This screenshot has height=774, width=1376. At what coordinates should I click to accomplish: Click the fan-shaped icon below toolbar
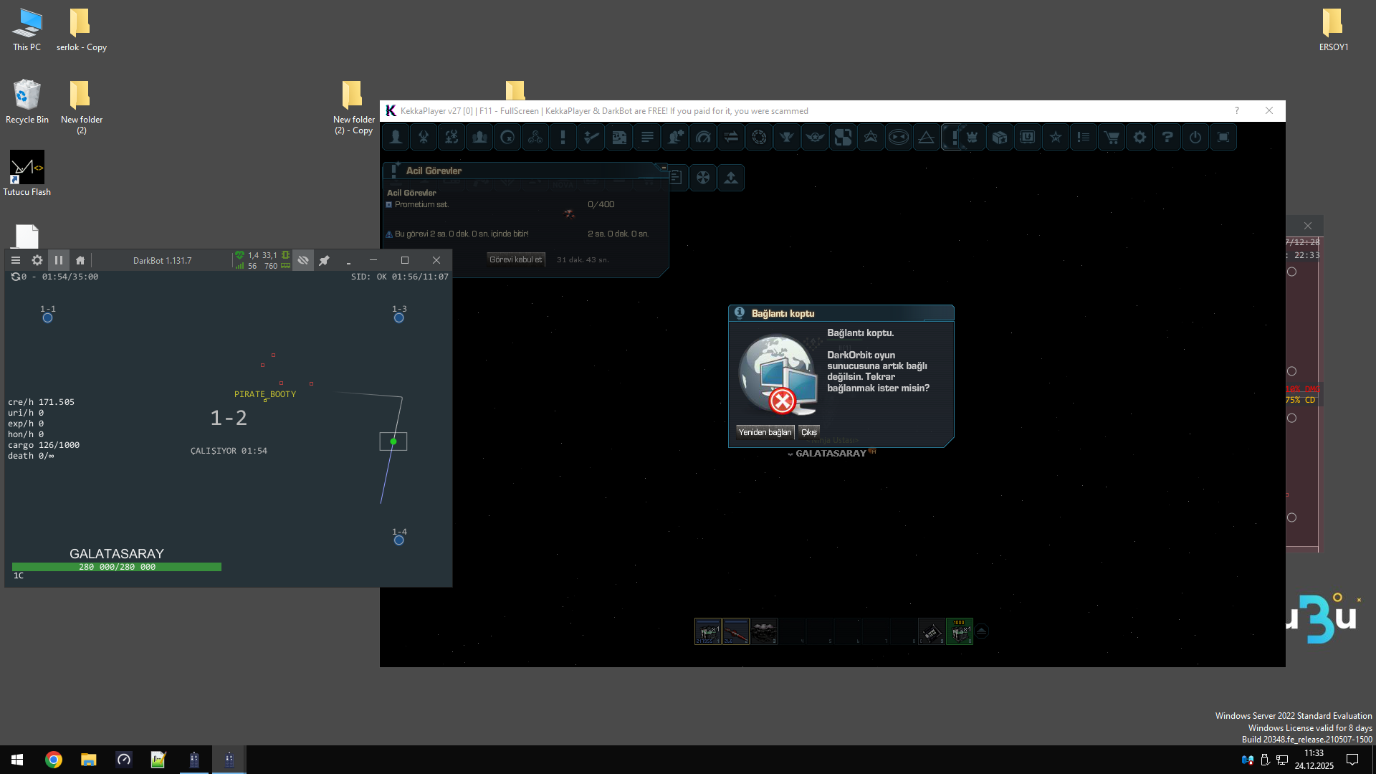[x=703, y=178]
